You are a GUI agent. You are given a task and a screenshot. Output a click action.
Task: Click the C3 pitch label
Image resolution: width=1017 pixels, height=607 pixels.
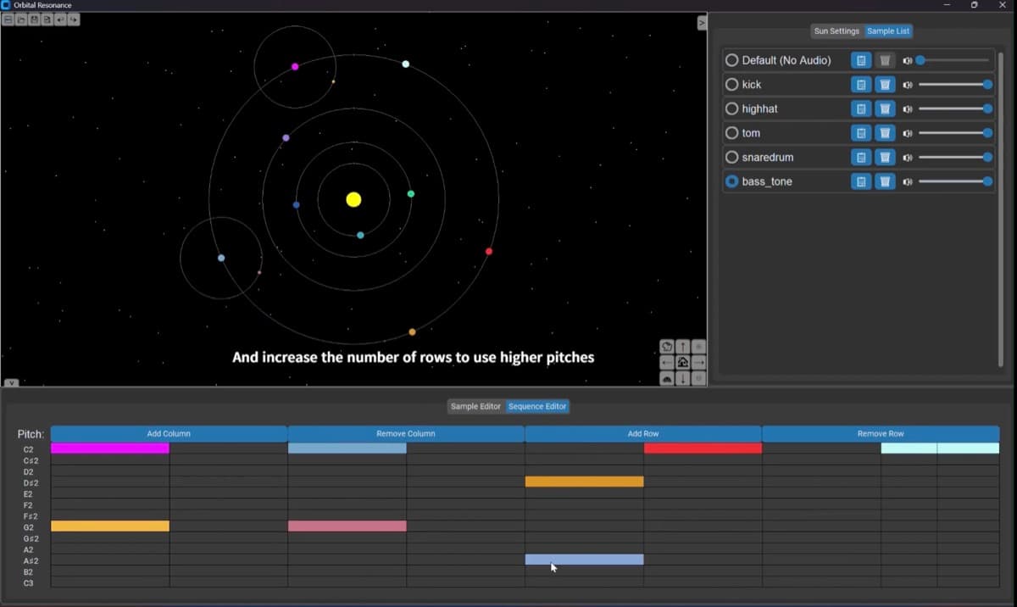click(x=28, y=583)
